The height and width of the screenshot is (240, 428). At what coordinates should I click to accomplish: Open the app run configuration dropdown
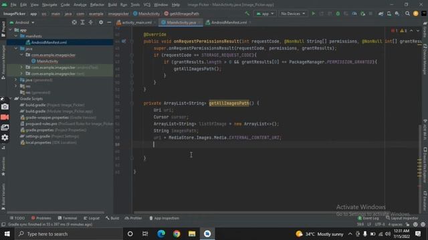click(x=265, y=13)
